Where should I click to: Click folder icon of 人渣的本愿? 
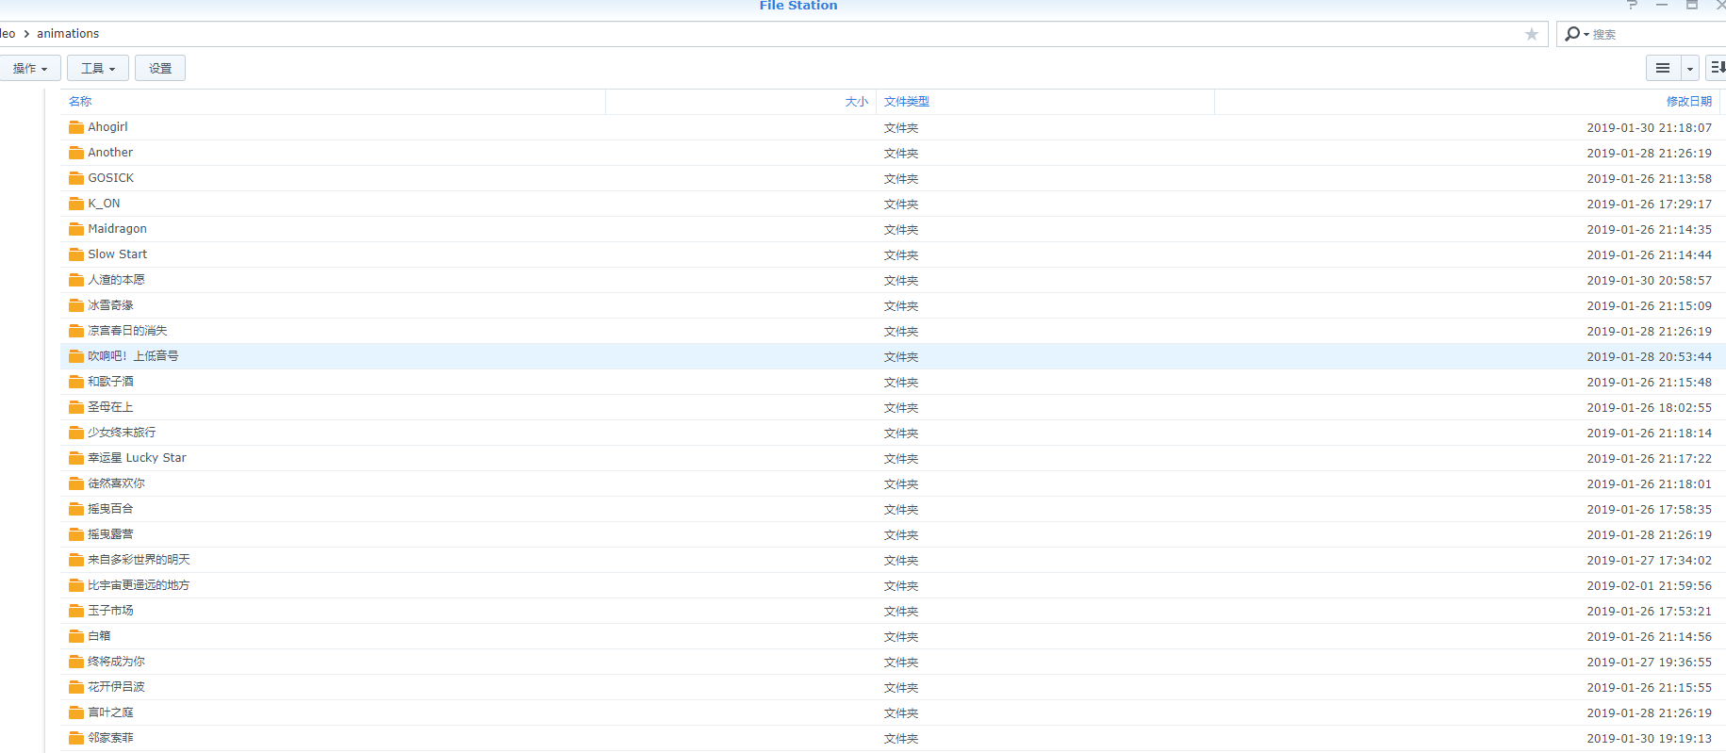[x=76, y=280]
